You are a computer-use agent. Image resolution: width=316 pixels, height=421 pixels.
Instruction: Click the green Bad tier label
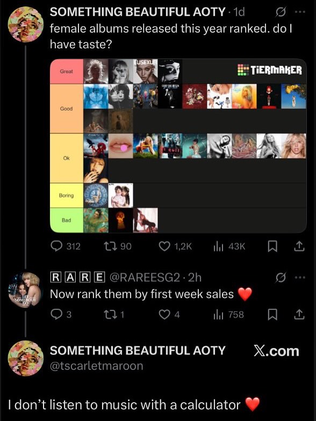click(x=67, y=220)
